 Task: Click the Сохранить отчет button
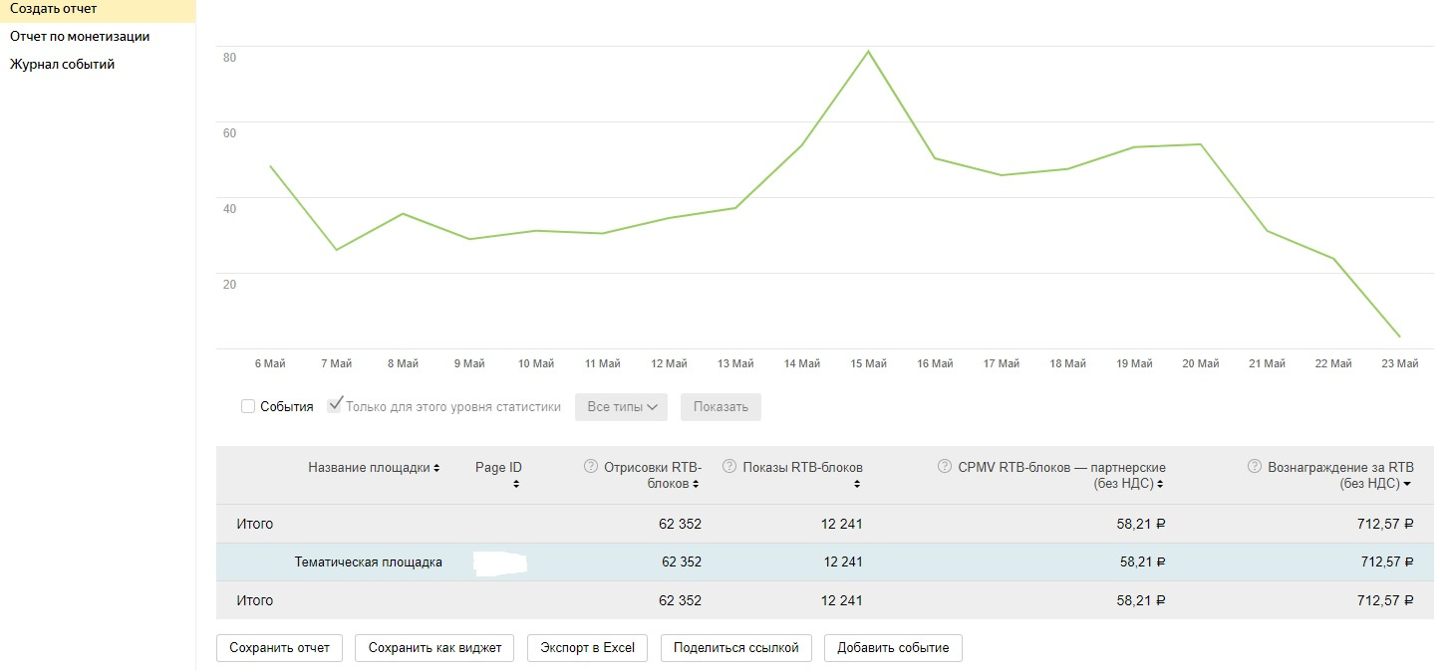click(279, 648)
